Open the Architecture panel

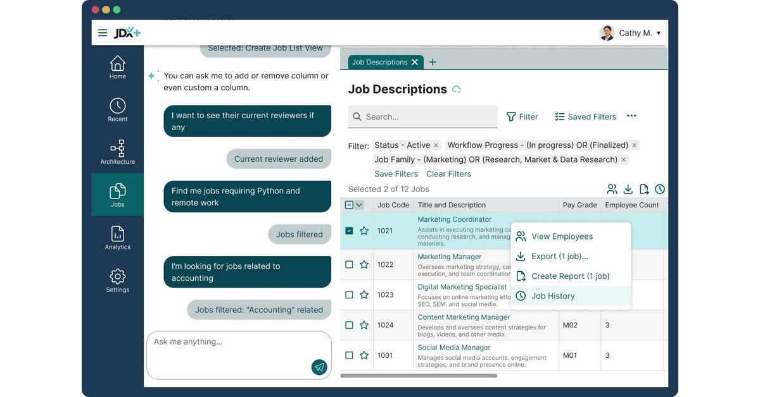[x=117, y=150]
